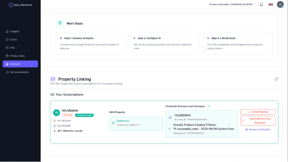Click the notification bell icon
The image size is (288, 162).
261,5
